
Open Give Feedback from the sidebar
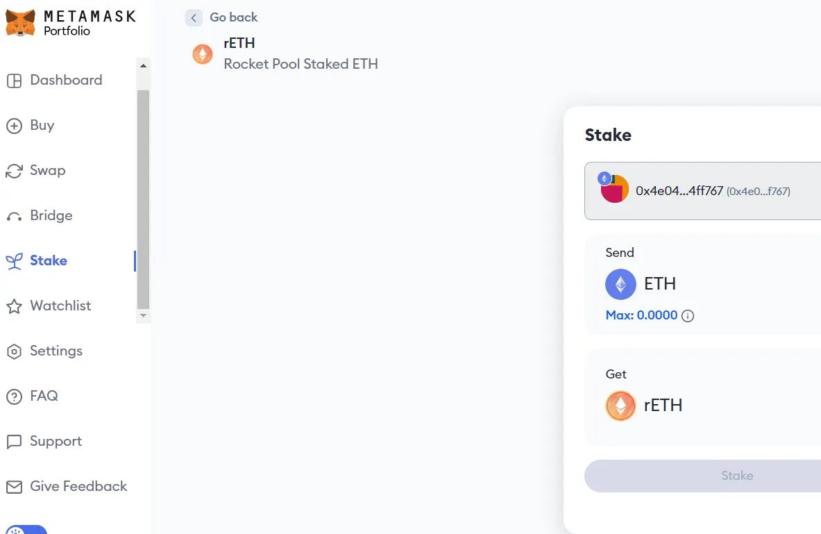pos(78,486)
